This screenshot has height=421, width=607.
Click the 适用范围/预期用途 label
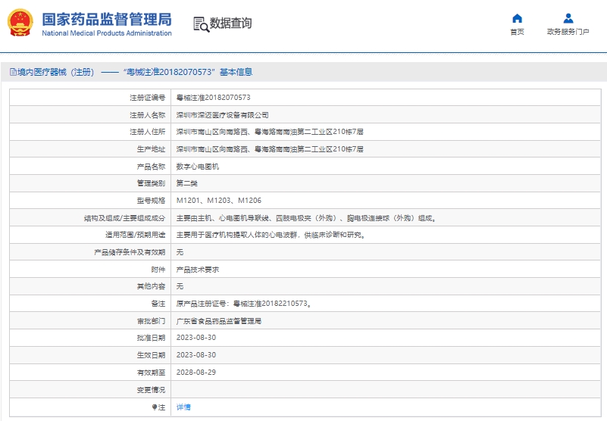point(136,235)
